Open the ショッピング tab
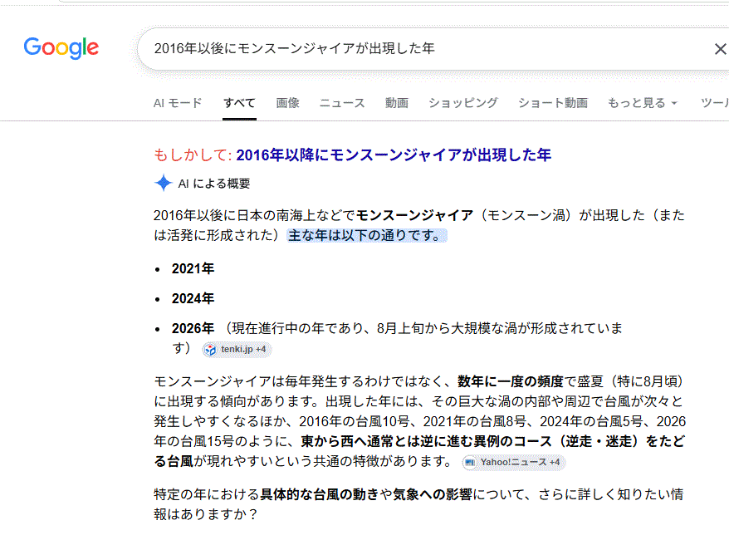 [463, 103]
